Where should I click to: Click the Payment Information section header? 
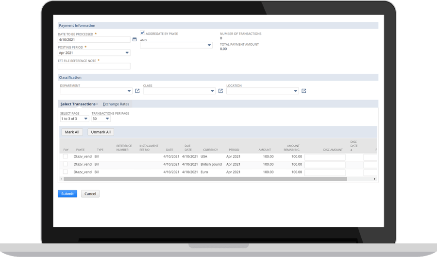(x=218, y=25)
